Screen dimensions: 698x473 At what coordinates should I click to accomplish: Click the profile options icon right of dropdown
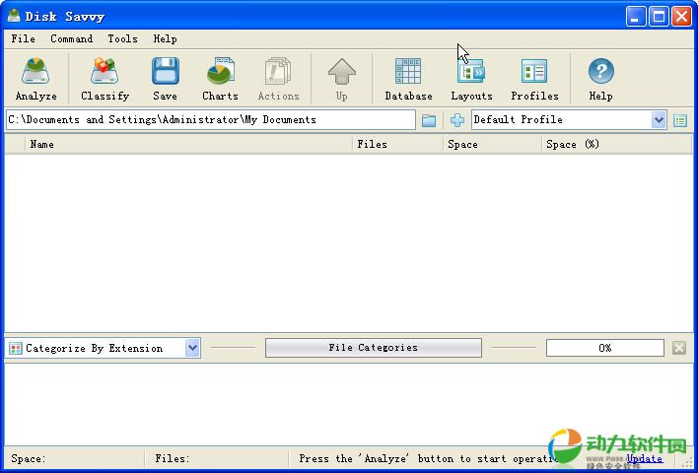click(680, 120)
